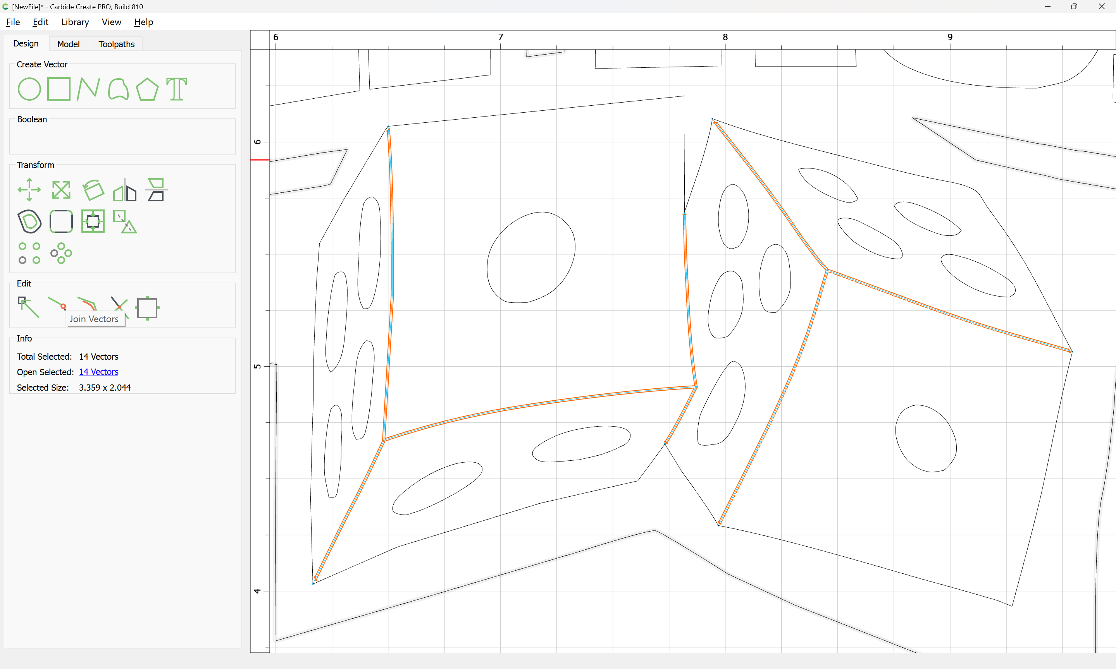Image resolution: width=1116 pixels, height=669 pixels.
Task: Activate the Resize/Scale transform tool
Action: coord(61,190)
